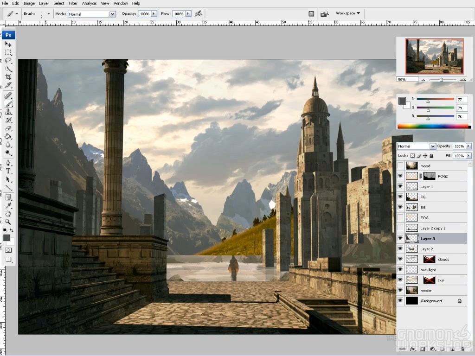
Task: Select the Lasso tool
Action: [8, 60]
